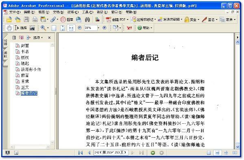This screenshot has height=160, width=244.
Task: Select the 书名 bookmark
Action: tap(25, 52)
